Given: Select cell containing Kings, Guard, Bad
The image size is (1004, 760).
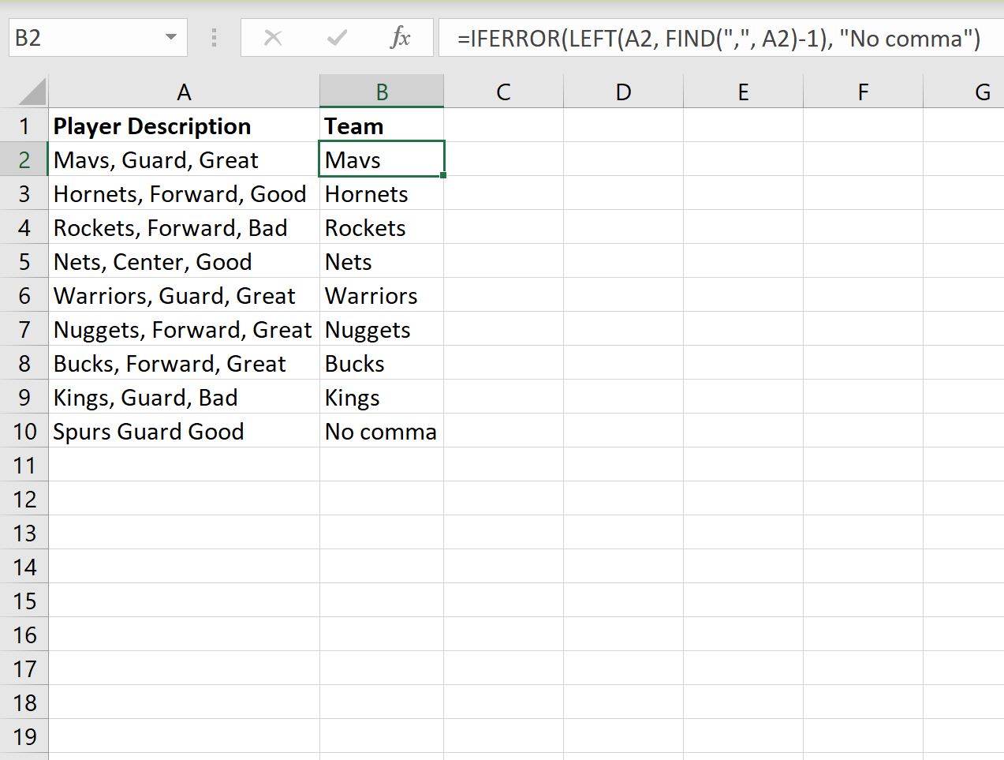Looking at the screenshot, I should click(184, 397).
